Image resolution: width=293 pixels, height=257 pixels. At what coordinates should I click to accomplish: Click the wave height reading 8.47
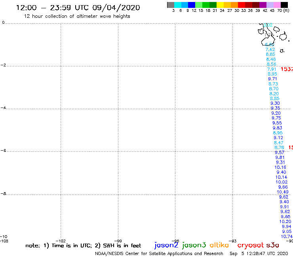pyautogui.click(x=279, y=143)
